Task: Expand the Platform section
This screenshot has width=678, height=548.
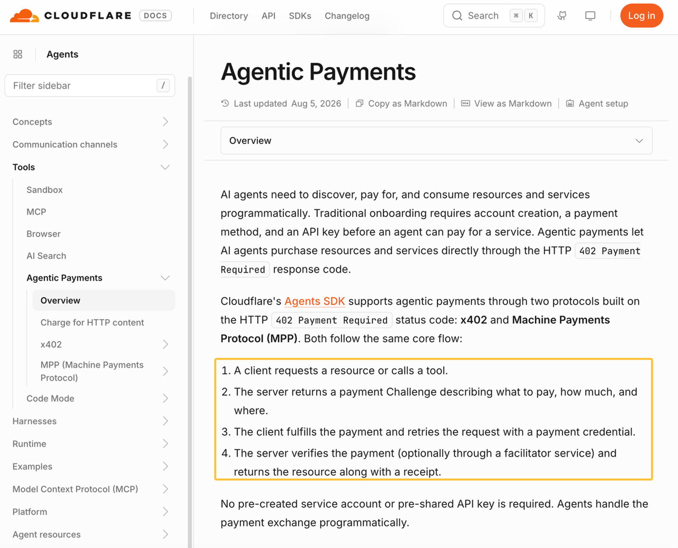Action: [x=91, y=512]
